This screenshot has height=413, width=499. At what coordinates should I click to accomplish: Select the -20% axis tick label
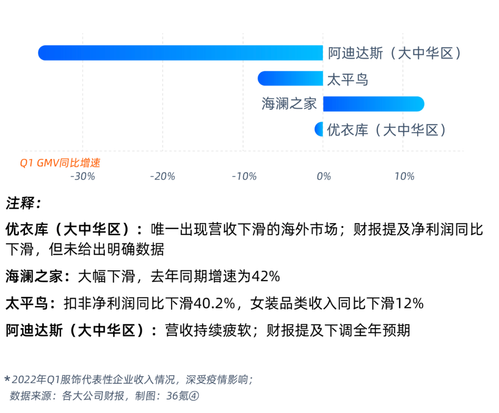tap(163, 176)
